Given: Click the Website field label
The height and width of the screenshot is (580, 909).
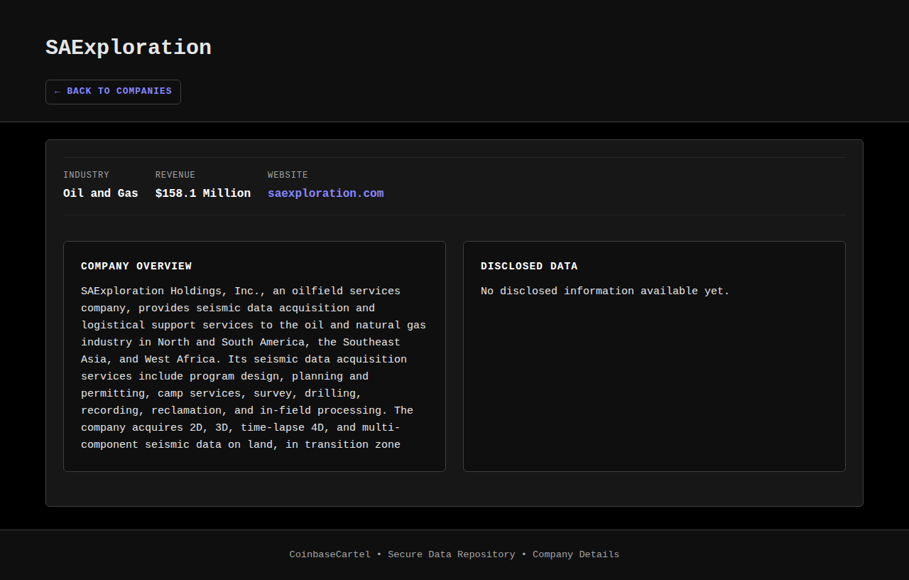Looking at the screenshot, I should click(288, 175).
